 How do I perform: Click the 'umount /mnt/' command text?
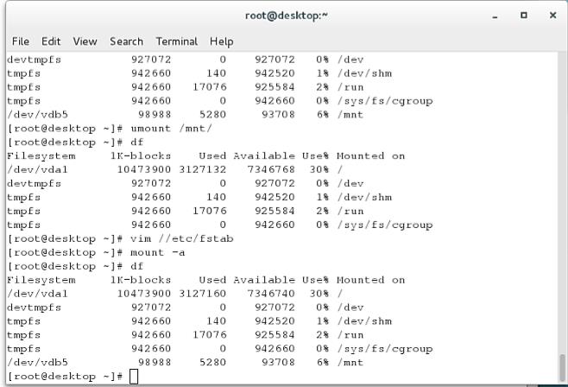click(x=171, y=128)
